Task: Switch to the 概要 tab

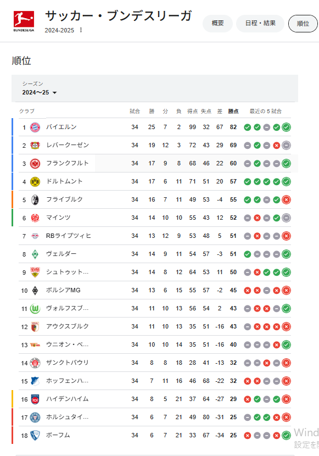Action: [217, 23]
